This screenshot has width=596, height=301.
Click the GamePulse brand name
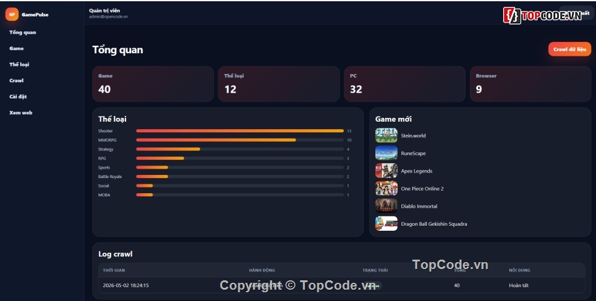[35, 14]
